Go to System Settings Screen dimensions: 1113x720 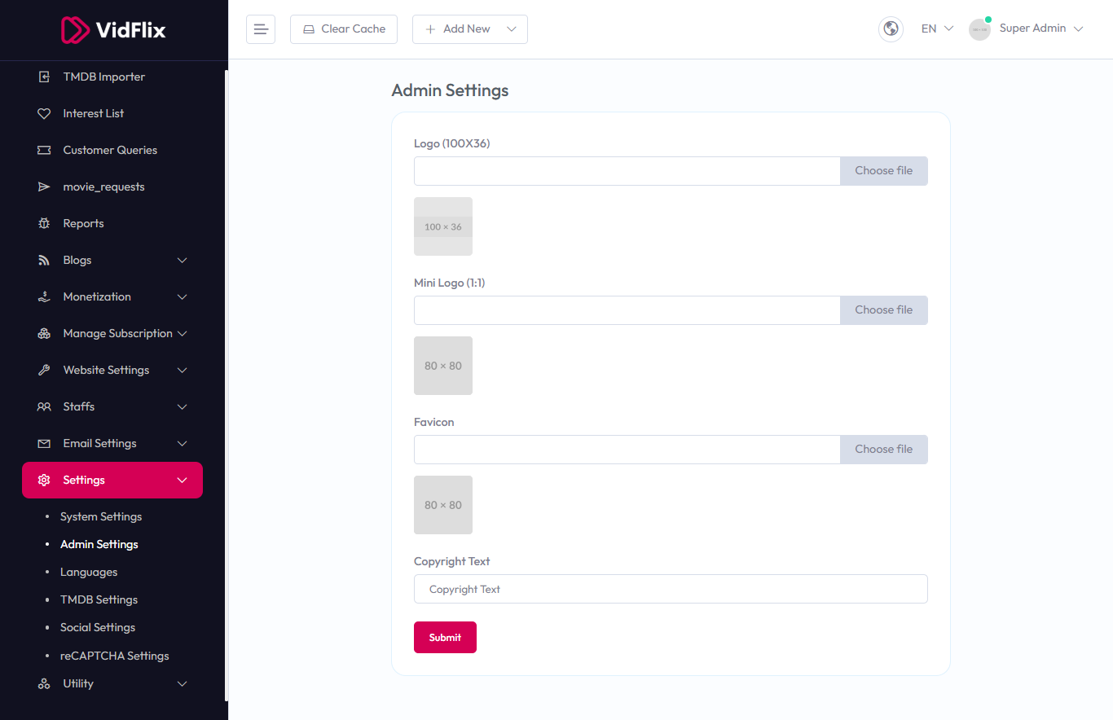(101, 516)
